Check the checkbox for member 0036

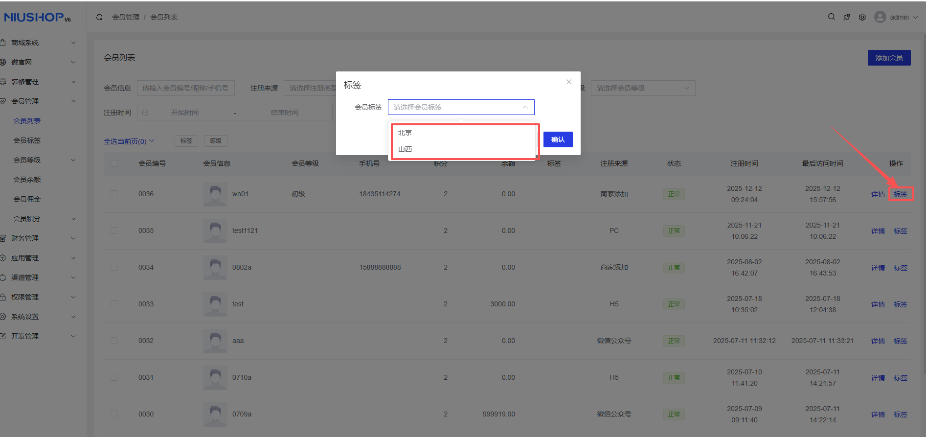click(114, 194)
